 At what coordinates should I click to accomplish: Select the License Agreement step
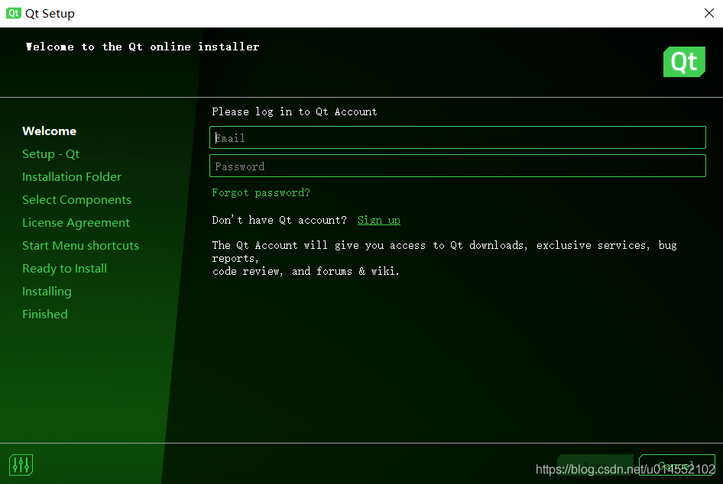(x=76, y=223)
